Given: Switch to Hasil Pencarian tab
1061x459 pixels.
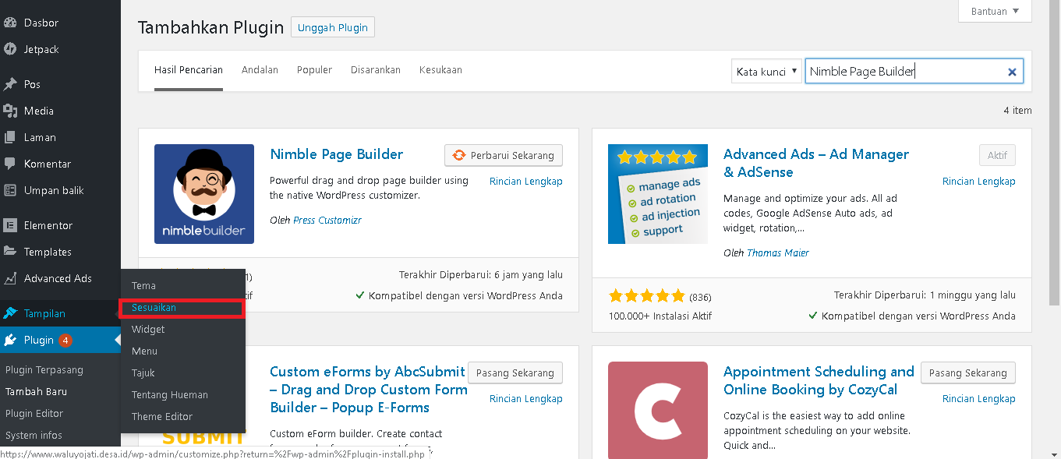Looking at the screenshot, I should pos(189,70).
